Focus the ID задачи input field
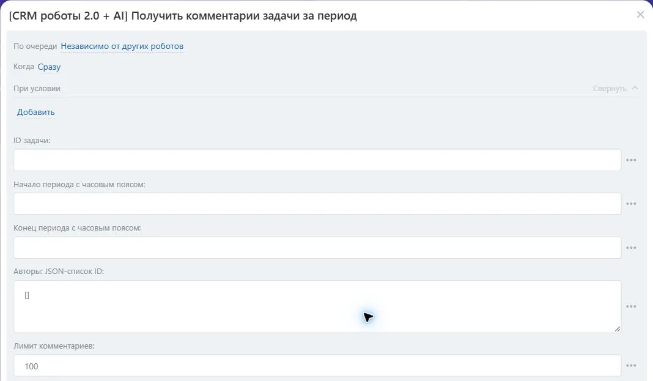Viewport: 653px width, 381px height. point(317,160)
